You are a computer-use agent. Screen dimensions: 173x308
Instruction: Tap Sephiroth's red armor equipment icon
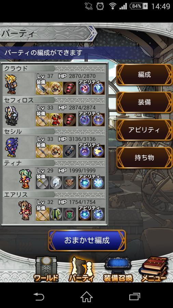point(56,120)
